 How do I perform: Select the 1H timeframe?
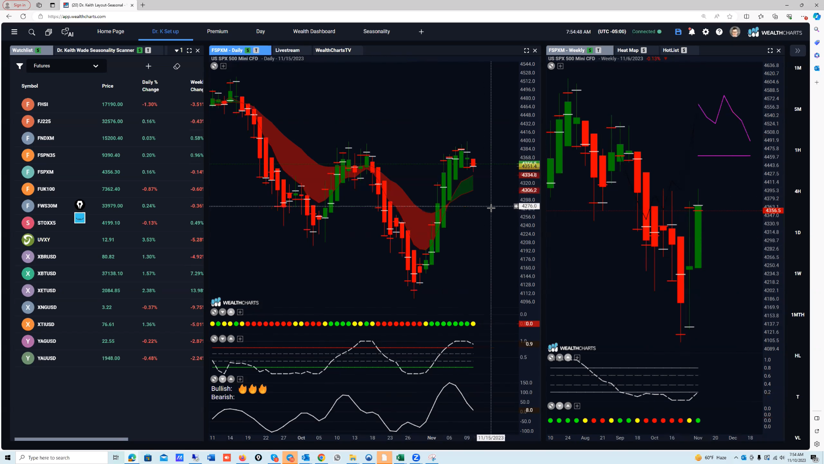(x=797, y=150)
